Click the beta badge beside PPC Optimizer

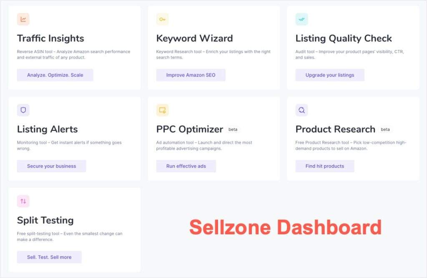[x=233, y=129]
